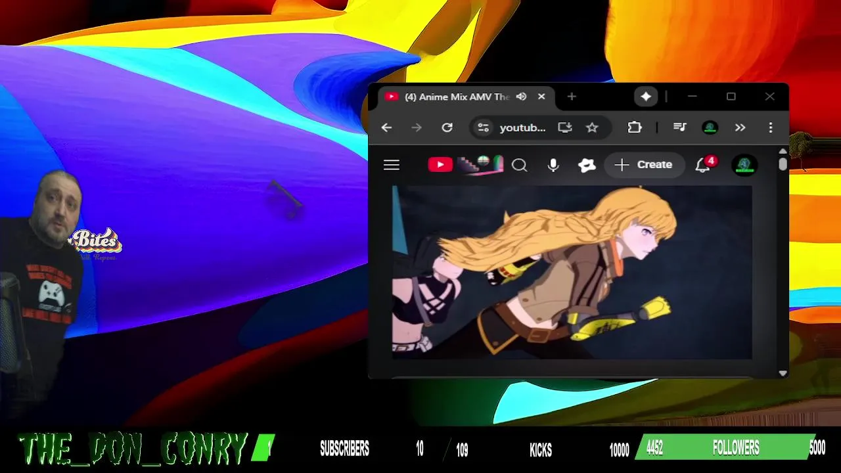
Task: Click the page scrollbar down arrow
Action: (783, 373)
